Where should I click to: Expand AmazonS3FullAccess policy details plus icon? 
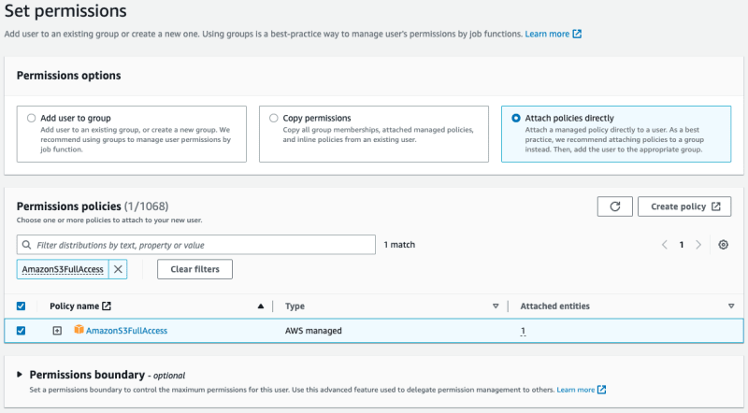click(x=57, y=331)
